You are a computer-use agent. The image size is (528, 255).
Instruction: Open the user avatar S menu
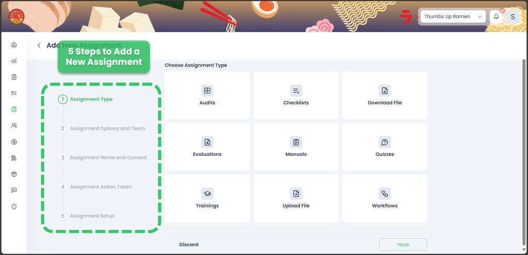click(x=512, y=16)
